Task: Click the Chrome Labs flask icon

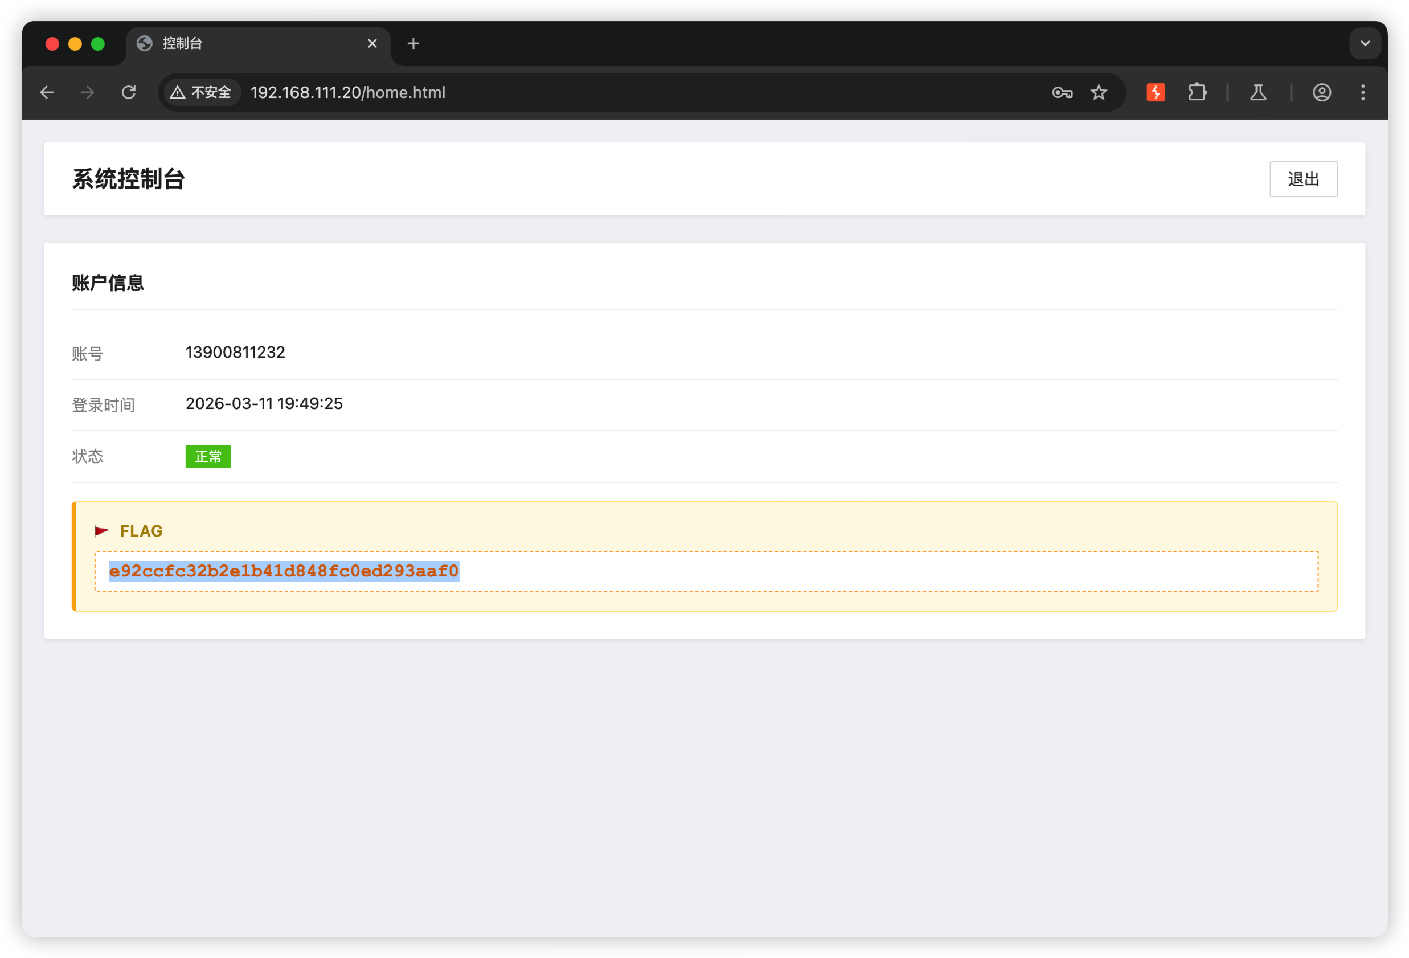Action: 1258,92
